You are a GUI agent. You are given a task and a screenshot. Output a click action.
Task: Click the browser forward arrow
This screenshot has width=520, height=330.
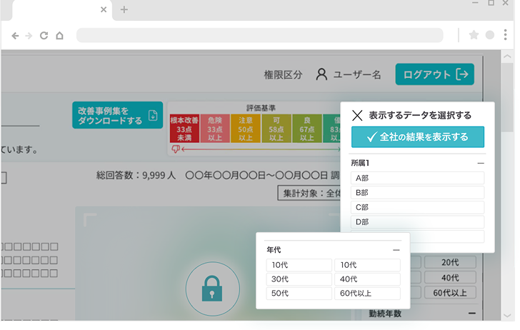coord(29,36)
